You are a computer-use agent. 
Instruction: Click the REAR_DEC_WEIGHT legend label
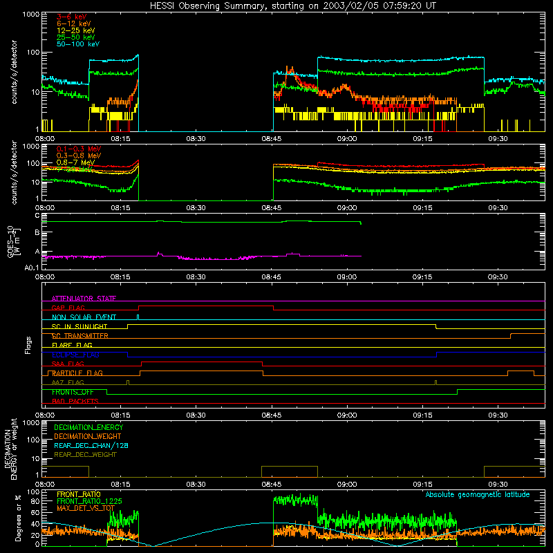[x=85, y=455]
